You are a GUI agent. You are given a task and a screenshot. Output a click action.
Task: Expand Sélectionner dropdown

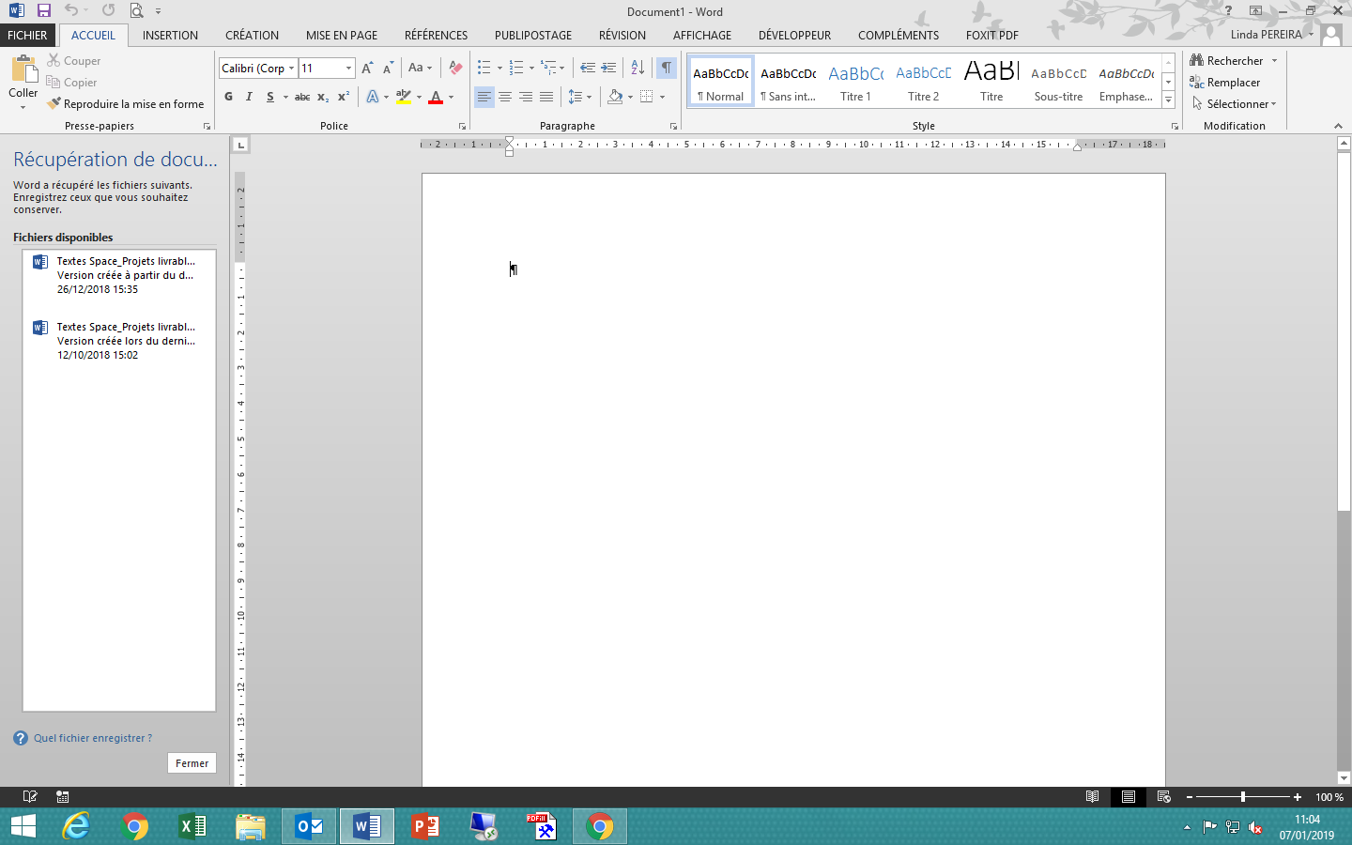point(1235,104)
